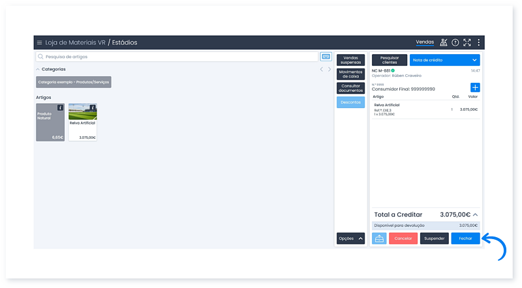The height and width of the screenshot is (288, 522).
Task: Click the blue plus button next to customer
Action: point(475,88)
